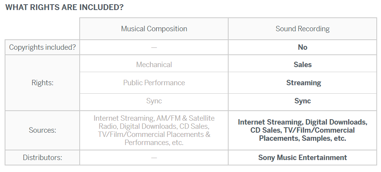Screen dimensions: 381x172
Task: Select the 'Sony Music Entertainment' distributor cell
Action: click(x=302, y=157)
